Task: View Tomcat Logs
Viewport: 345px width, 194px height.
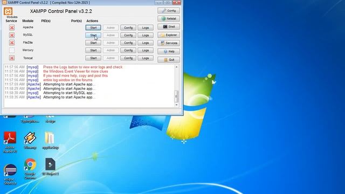Action: click(146, 58)
